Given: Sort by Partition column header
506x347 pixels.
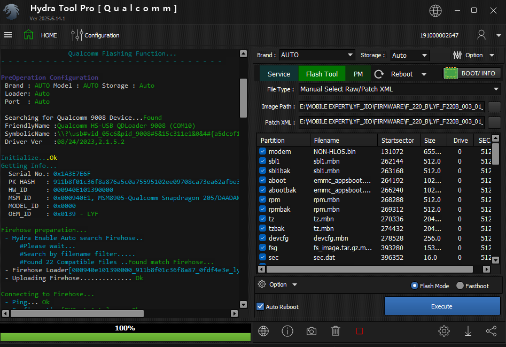Looking at the screenshot, I should point(284,141).
